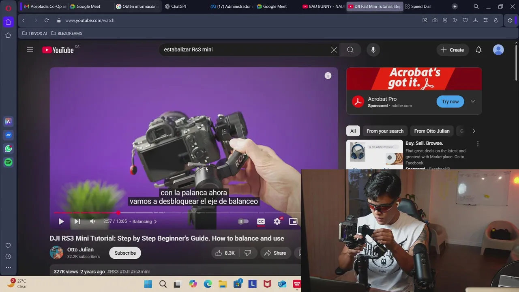Select From your search chip

[x=385, y=131]
